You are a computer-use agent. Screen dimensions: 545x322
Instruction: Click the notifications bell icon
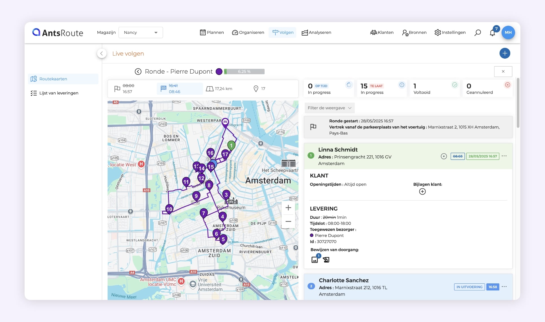click(492, 33)
